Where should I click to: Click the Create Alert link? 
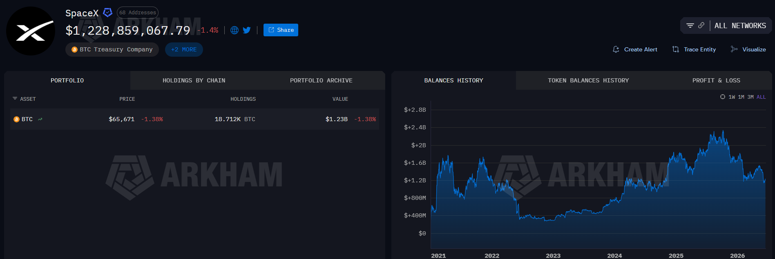point(641,49)
